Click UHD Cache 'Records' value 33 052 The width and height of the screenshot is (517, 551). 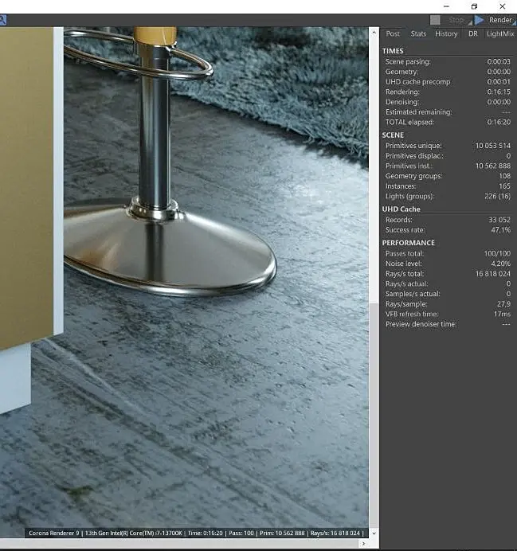coord(499,220)
